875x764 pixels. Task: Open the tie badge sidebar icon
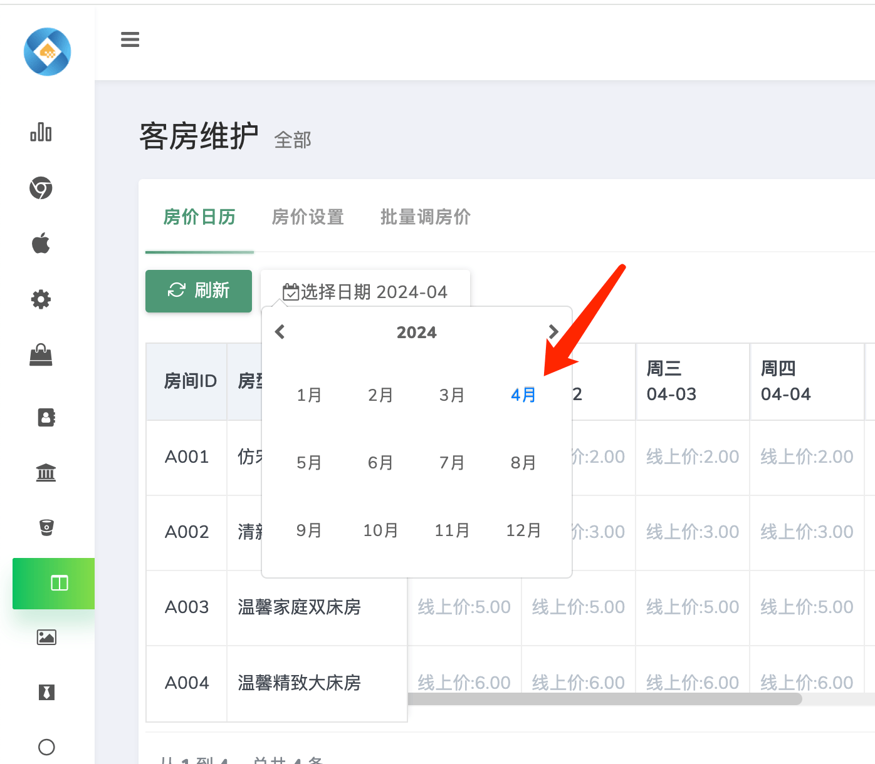coord(46,692)
